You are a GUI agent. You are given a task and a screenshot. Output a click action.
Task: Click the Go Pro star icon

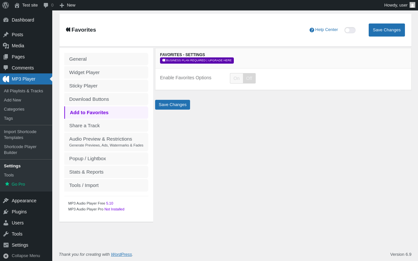(x=7, y=184)
